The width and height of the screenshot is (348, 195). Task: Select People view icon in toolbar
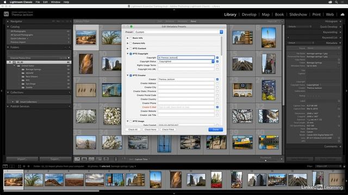click(106, 159)
